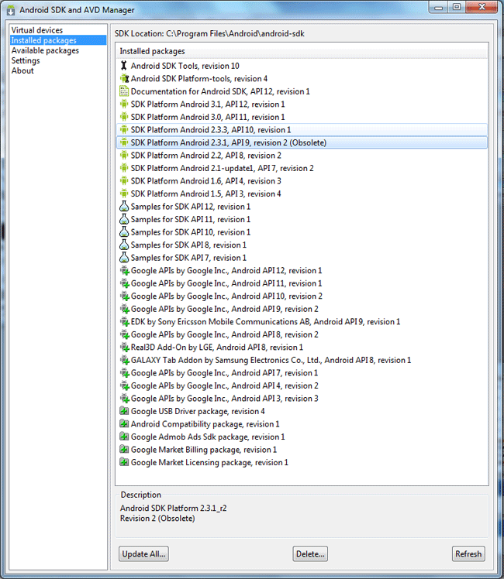Click the add-on icon for Google APIs API 11
Screen dimensions: 504x579
tap(125, 283)
